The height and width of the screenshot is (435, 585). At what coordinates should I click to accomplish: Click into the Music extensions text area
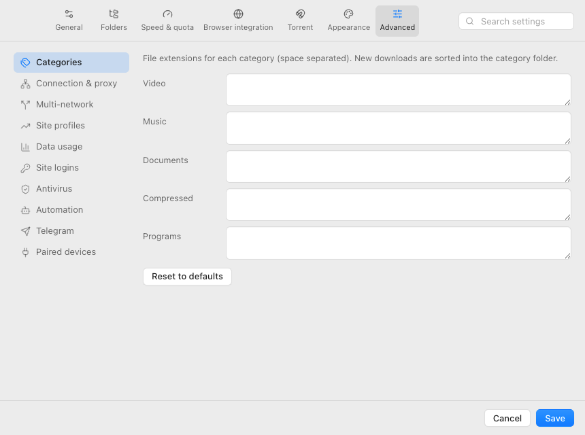tap(399, 128)
